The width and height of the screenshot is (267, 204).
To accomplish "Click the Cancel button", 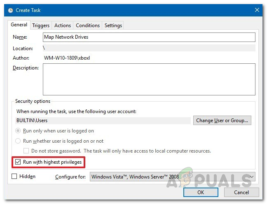I will pyautogui.click(x=241, y=192).
